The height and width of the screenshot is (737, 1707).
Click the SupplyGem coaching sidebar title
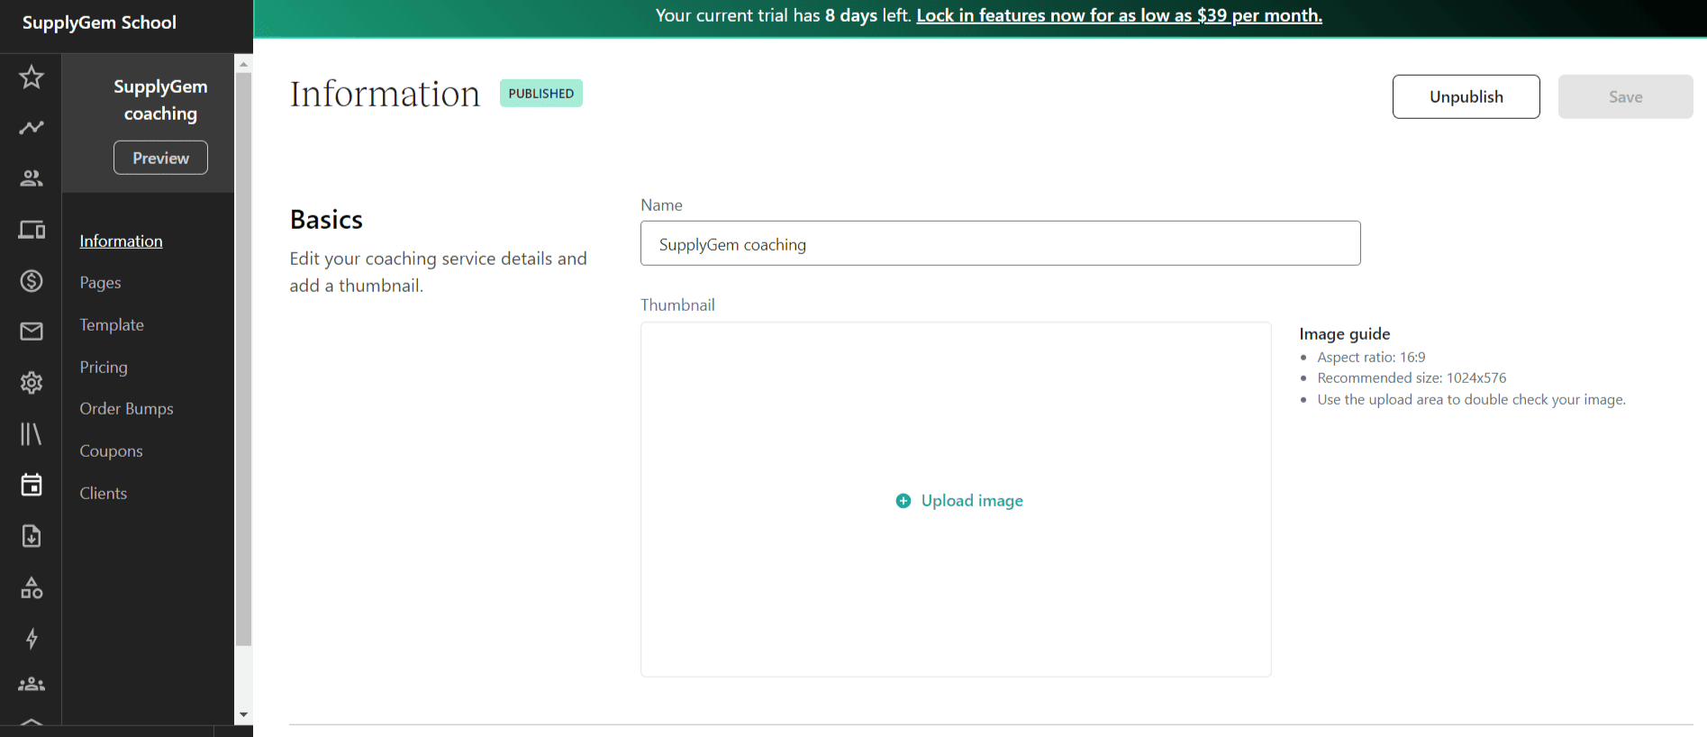click(x=160, y=100)
